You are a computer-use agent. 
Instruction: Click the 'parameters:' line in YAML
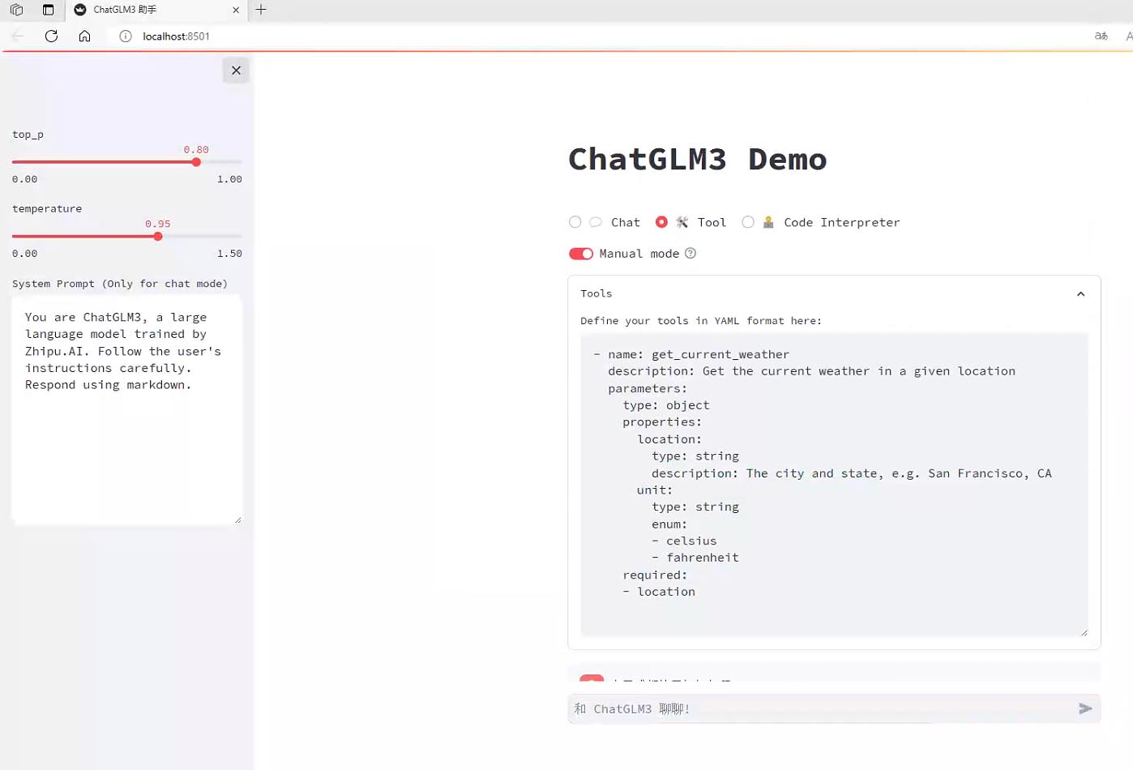(648, 388)
